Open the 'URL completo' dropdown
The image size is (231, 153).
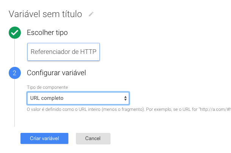(78, 98)
